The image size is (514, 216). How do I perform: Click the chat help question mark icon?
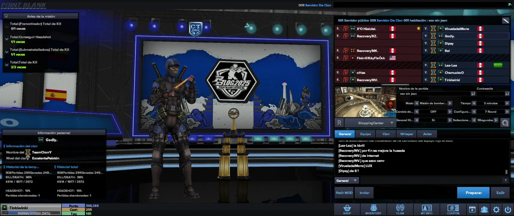[506, 181]
